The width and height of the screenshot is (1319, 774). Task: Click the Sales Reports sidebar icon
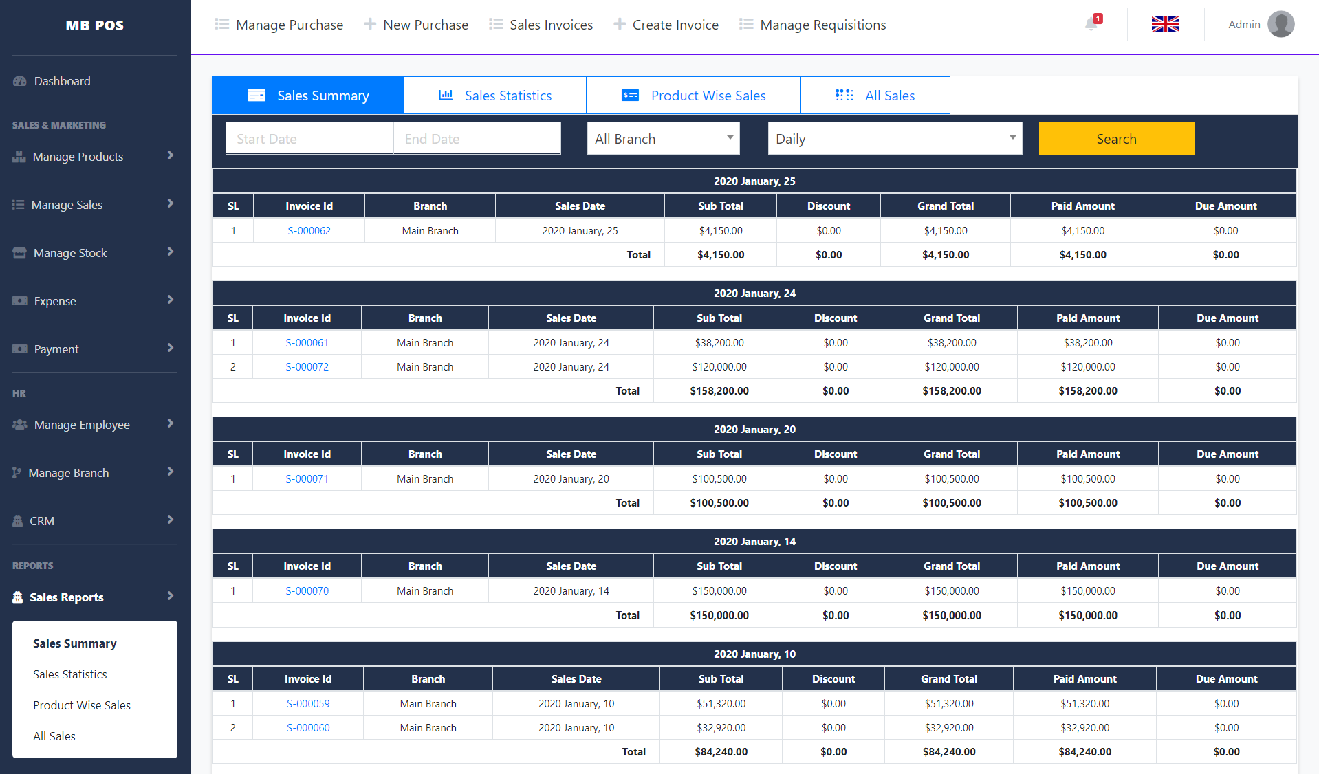pyautogui.click(x=18, y=597)
